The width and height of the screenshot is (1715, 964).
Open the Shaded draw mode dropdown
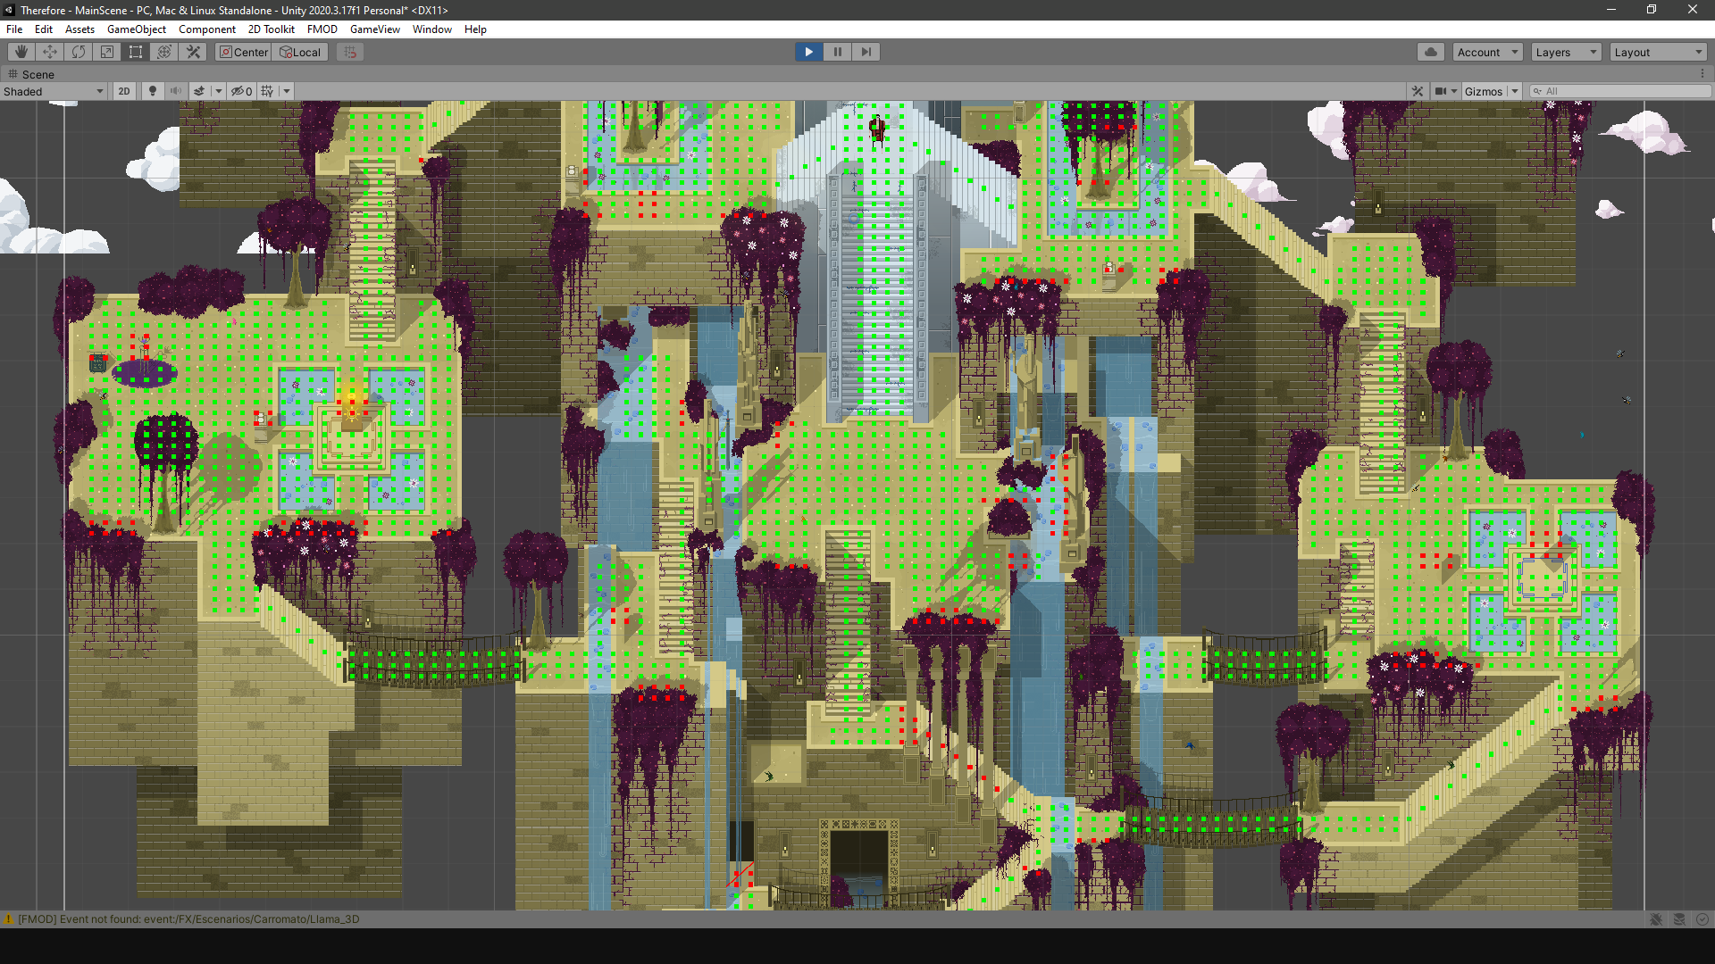coord(54,91)
